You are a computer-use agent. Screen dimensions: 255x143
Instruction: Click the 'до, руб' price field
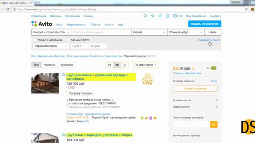(x=98, y=46)
